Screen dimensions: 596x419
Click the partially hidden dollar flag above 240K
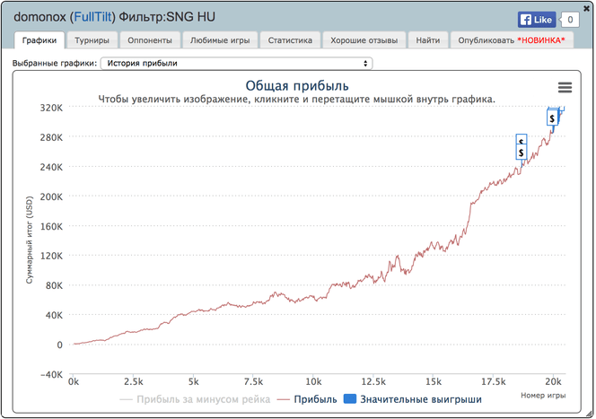(521, 139)
